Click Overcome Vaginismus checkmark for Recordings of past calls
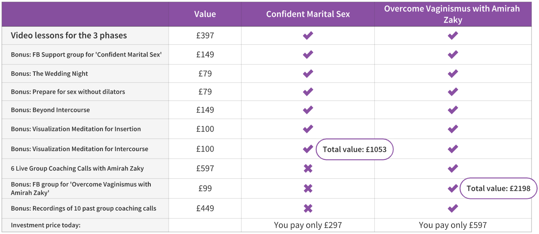Screen dimensions: 539x234 (x=453, y=208)
